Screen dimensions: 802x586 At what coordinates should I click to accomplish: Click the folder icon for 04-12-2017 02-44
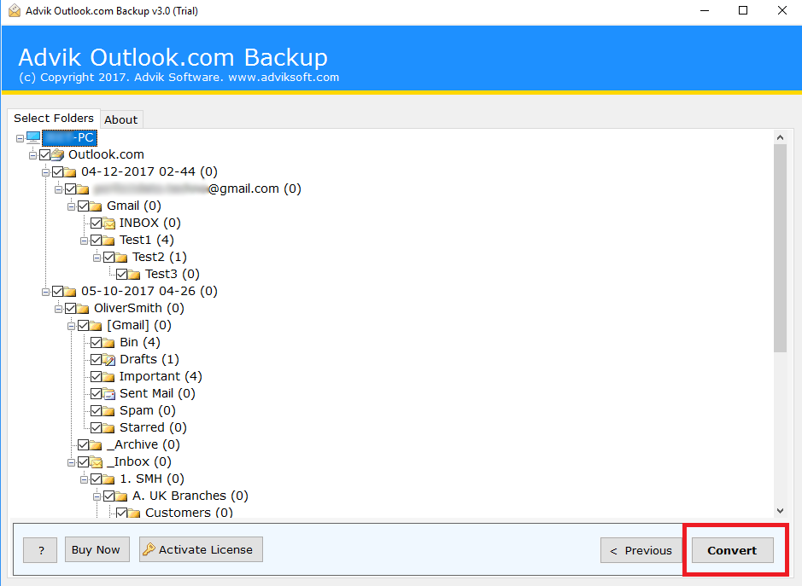click(x=70, y=171)
